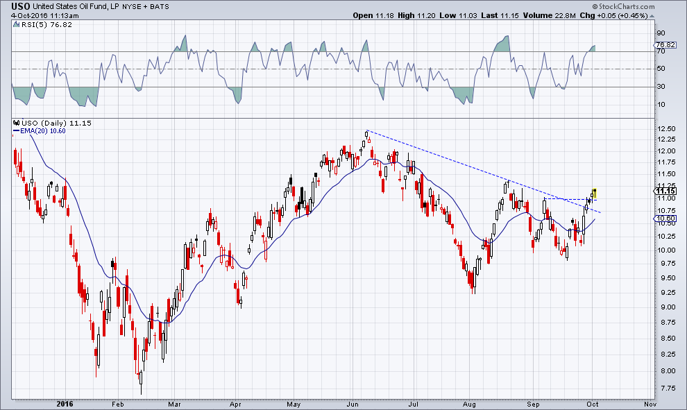Screen dimensions: 687x410
Task: Click the Jul label on time axis
Action: (414, 404)
